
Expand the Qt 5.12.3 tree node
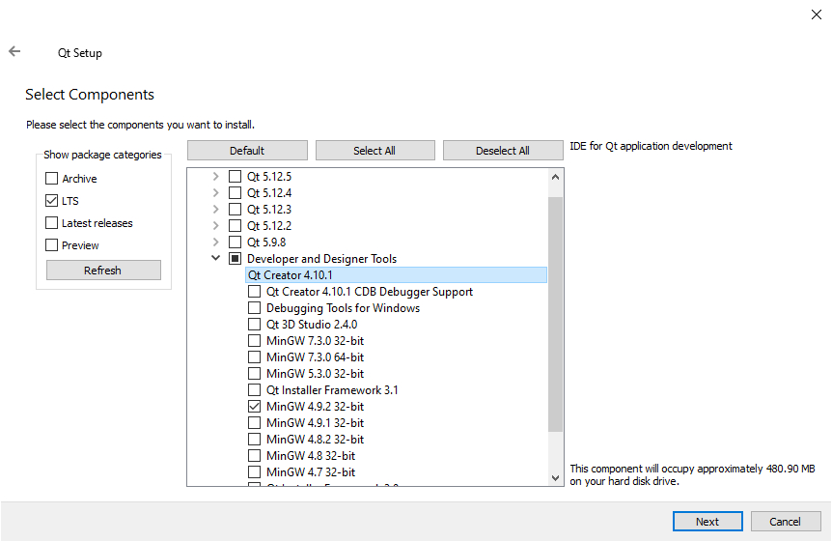point(215,209)
